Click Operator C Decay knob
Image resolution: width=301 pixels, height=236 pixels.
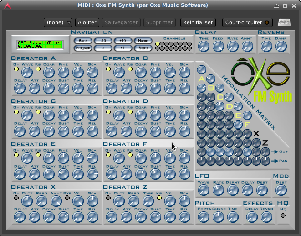coord(49,131)
